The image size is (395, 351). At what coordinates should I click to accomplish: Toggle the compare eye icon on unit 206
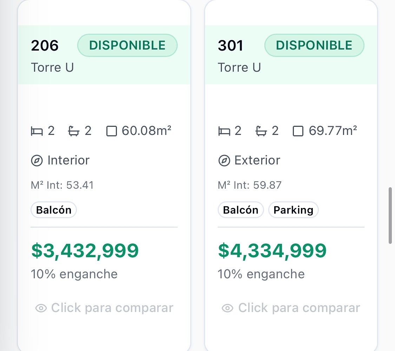(41, 308)
